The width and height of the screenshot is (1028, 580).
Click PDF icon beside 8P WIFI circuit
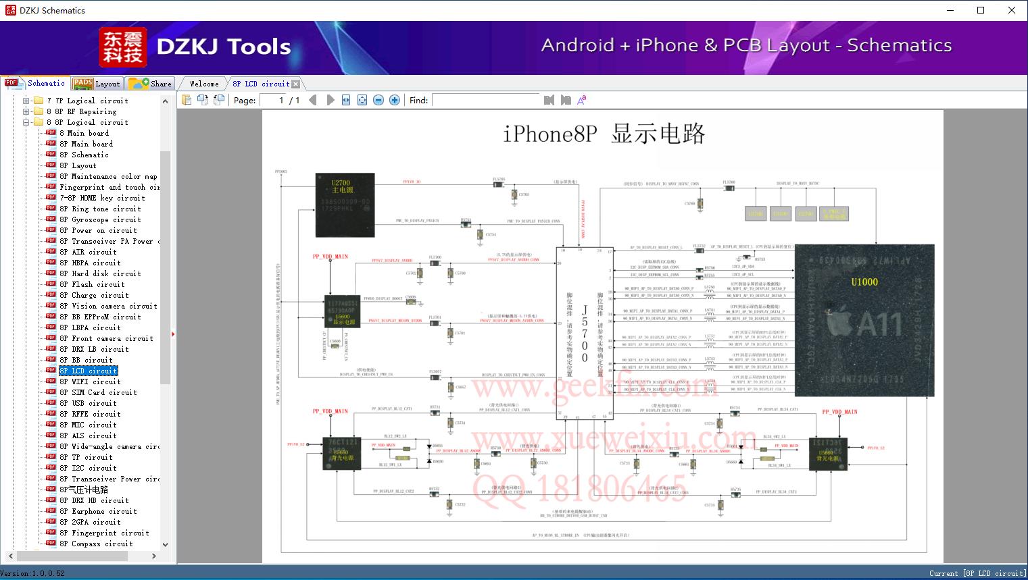coord(51,381)
